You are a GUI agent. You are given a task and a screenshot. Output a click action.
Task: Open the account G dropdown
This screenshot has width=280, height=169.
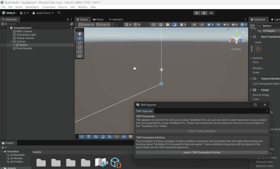(24, 13)
